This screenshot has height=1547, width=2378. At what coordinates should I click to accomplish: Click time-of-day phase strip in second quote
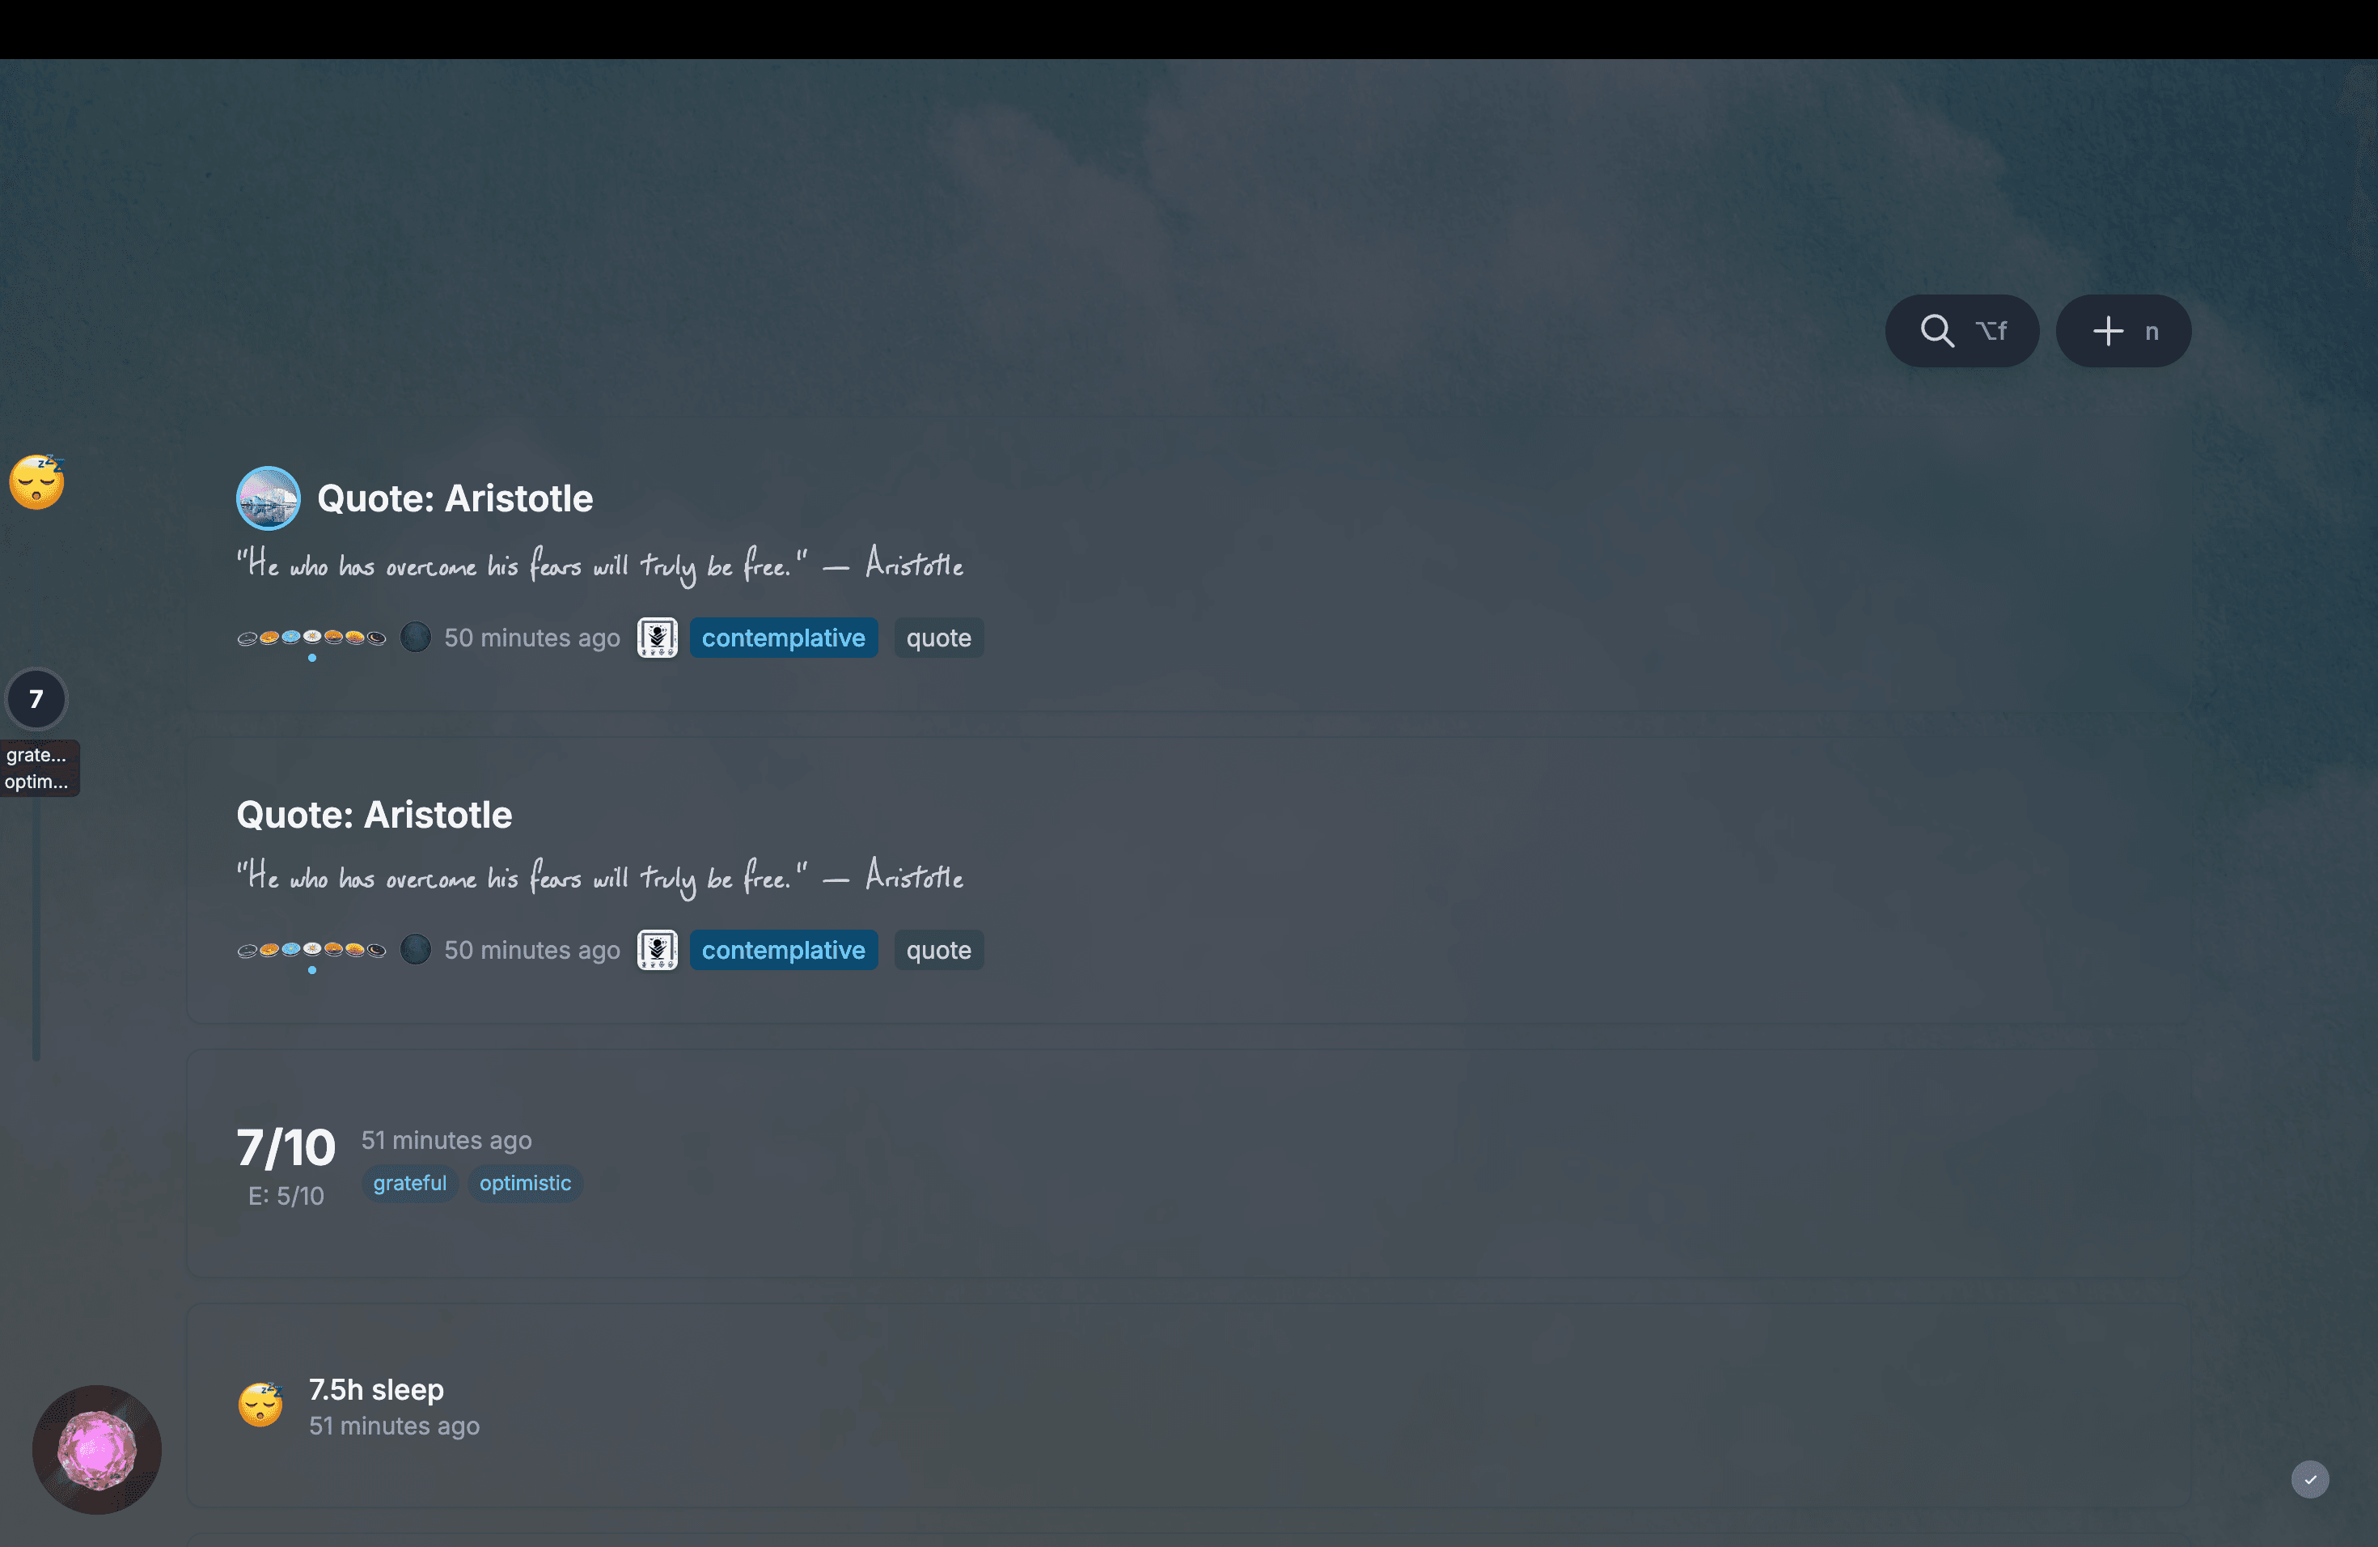click(311, 949)
